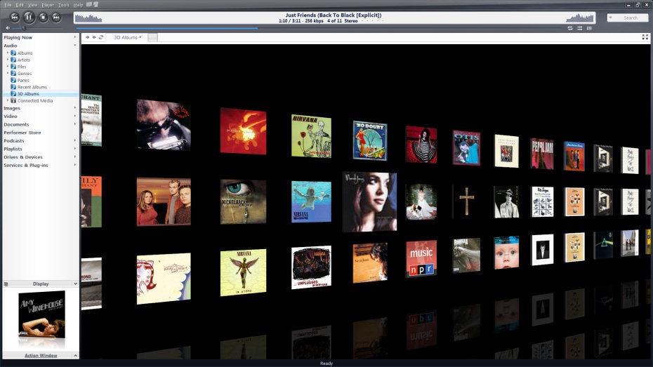Open the 3D Albums view dropdown
This screenshot has width=653, height=367.
128,37
